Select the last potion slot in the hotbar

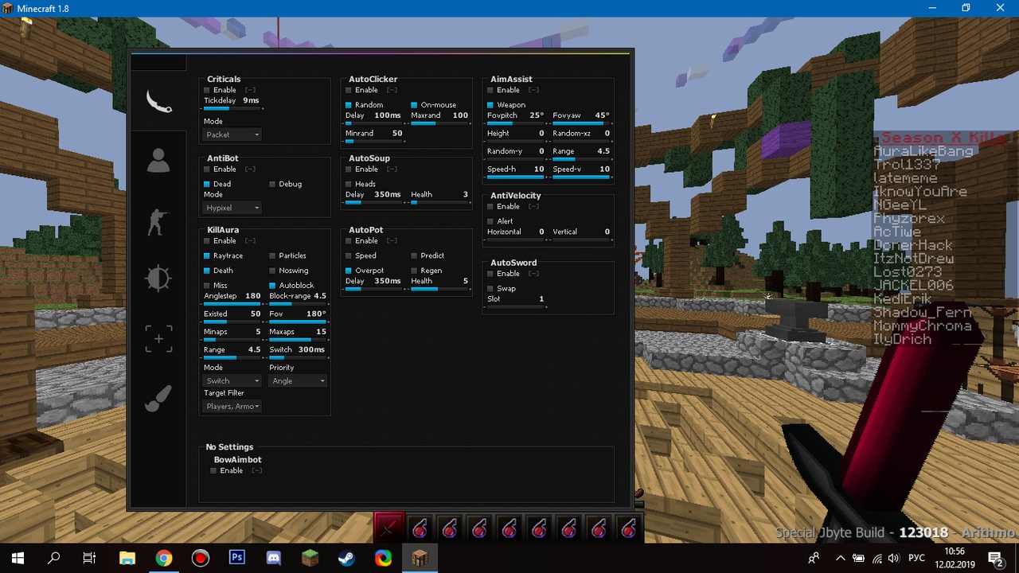coord(628,528)
